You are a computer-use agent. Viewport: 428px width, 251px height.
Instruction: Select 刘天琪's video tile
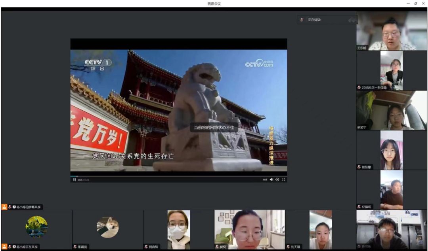[x=321, y=230]
